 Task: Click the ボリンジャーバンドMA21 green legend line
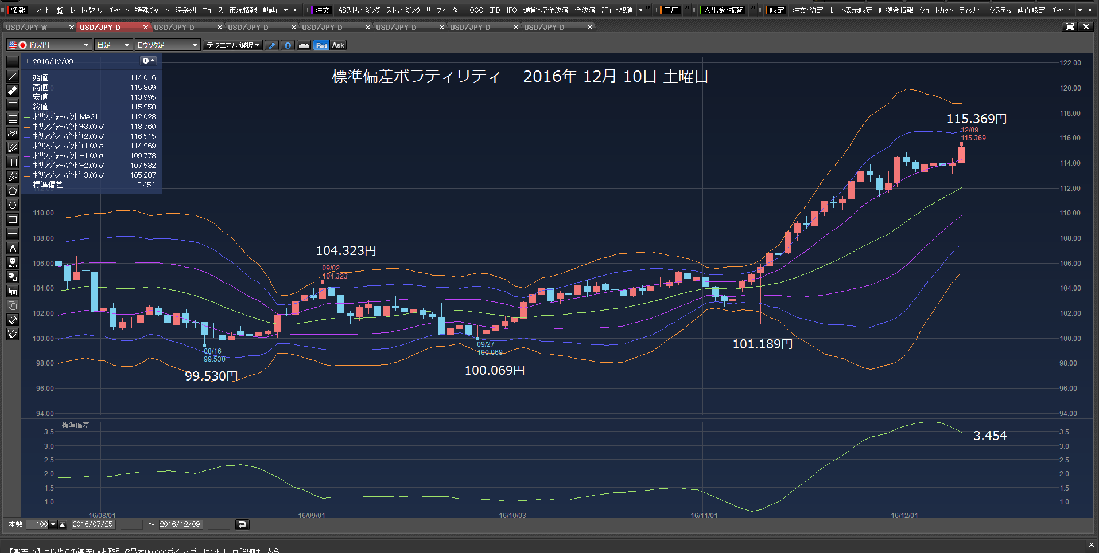click(x=27, y=117)
